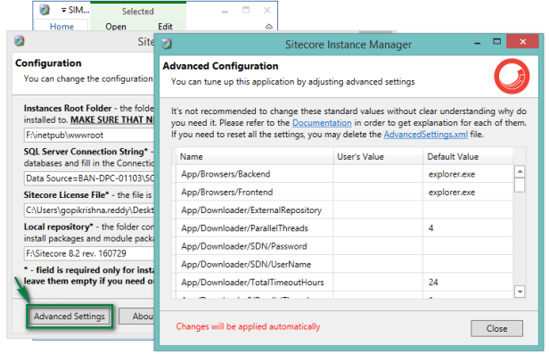Viewport: 549px width, 354px height.
Task: Click explorer.exe default value for App/Browsers/Frontend
Action: 452,193
